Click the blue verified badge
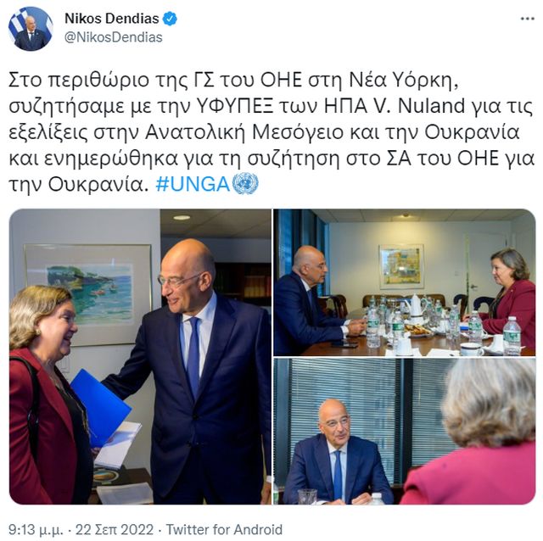The height and width of the screenshot is (541, 543). coord(170,19)
